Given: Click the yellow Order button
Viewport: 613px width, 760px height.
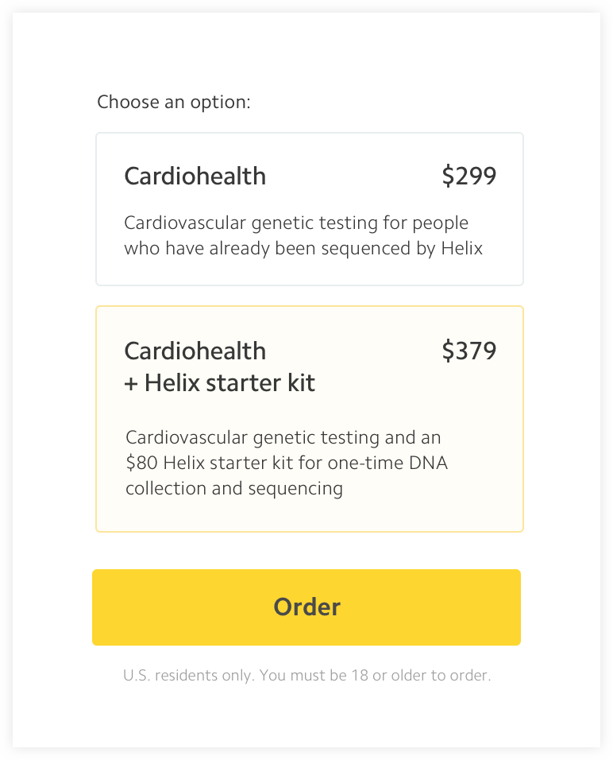Looking at the screenshot, I should (306, 607).
